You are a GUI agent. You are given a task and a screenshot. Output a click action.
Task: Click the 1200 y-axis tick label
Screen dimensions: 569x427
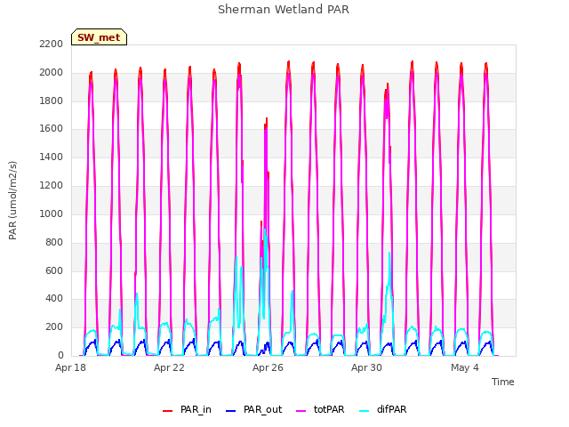52,185
